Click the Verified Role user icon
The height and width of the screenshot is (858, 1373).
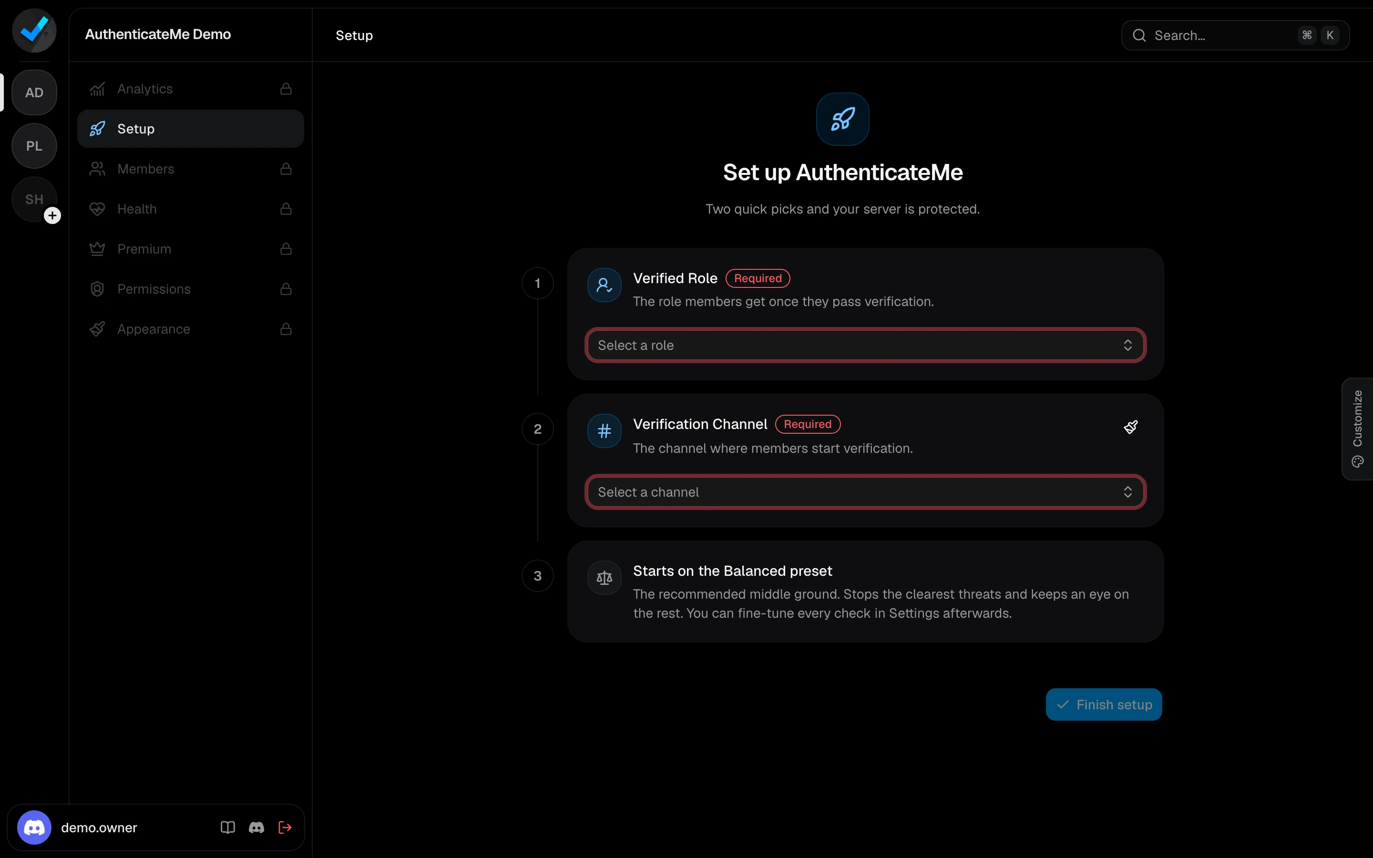point(604,285)
